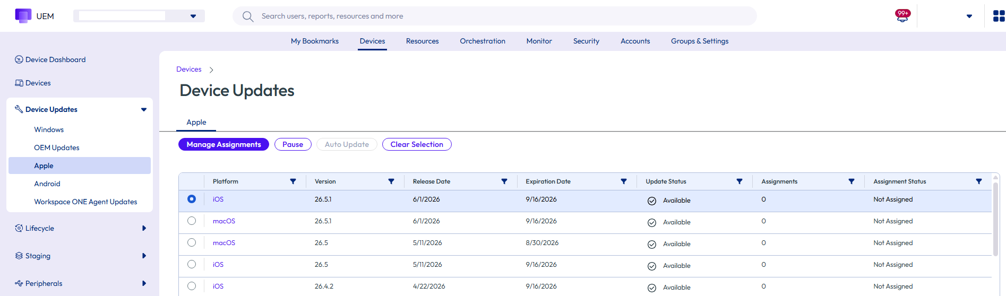Click Available check icon for iOS 26.4.2

(x=652, y=288)
